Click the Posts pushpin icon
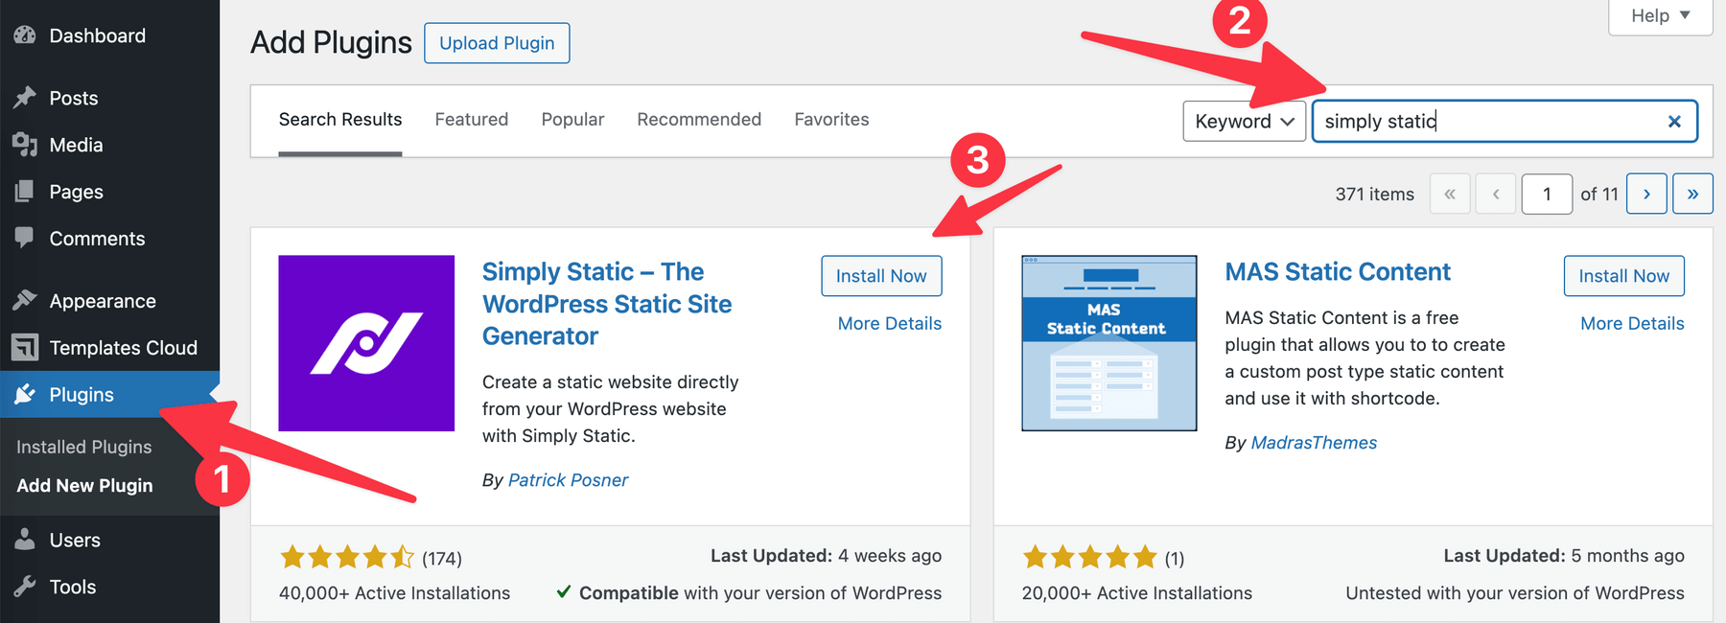 click(x=25, y=98)
